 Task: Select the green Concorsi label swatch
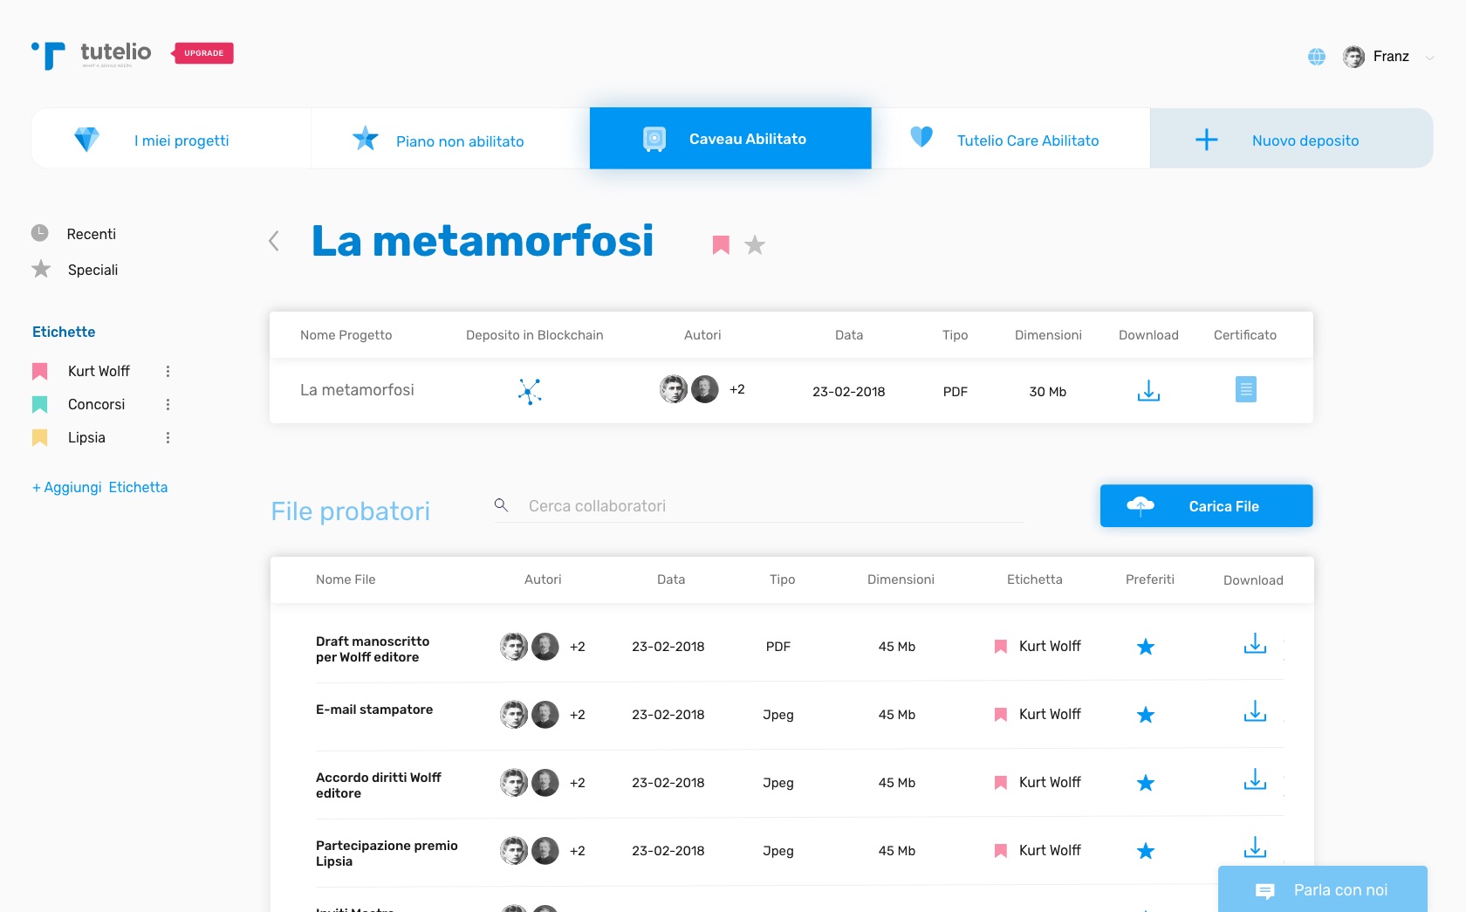pyautogui.click(x=40, y=405)
